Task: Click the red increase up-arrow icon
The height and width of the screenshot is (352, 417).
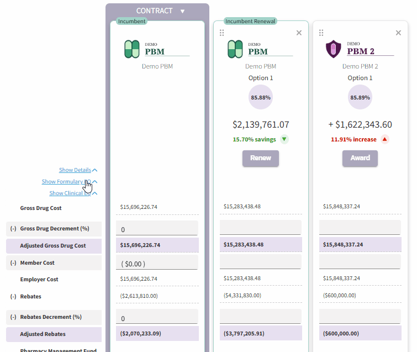Action: click(384, 139)
